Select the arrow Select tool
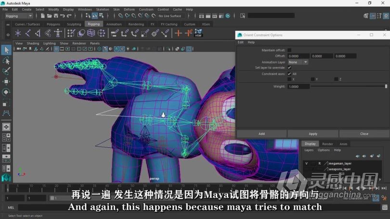 coord(6,50)
